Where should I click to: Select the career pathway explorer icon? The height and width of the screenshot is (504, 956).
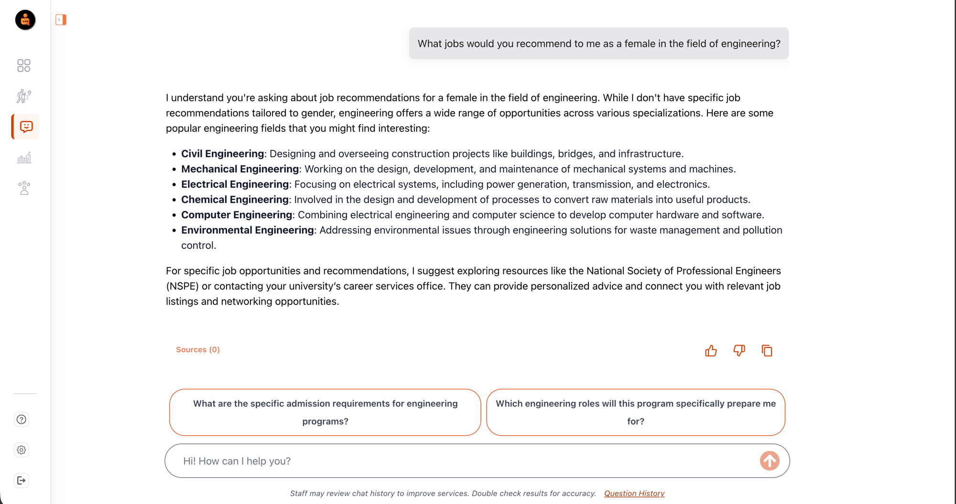tap(24, 96)
